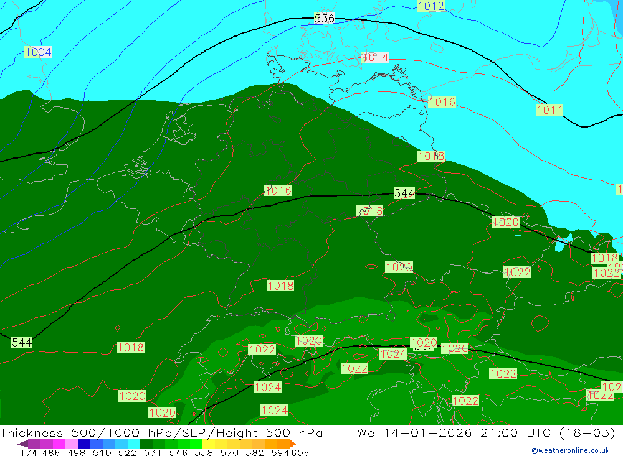Screen dimensions: 623x456
Task: Select the map title Thickness 500/1000 hPa text
Action: click(90, 432)
